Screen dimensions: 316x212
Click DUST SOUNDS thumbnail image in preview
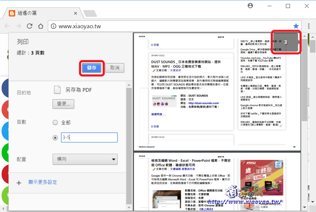click(x=164, y=101)
